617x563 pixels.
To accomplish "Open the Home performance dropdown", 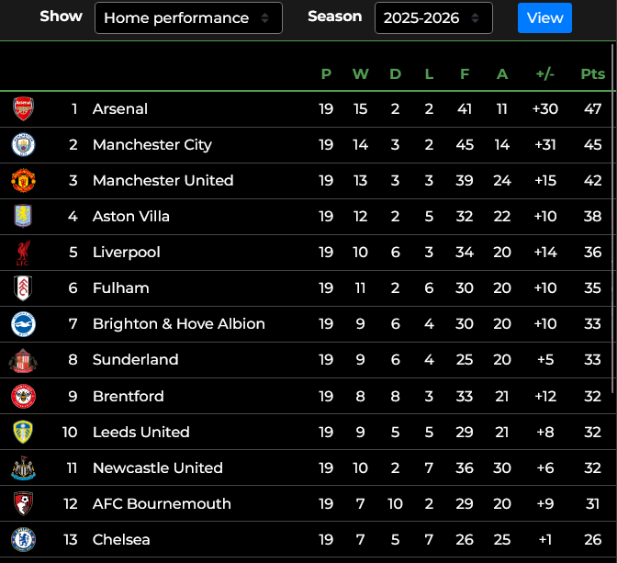I will coord(188,18).
